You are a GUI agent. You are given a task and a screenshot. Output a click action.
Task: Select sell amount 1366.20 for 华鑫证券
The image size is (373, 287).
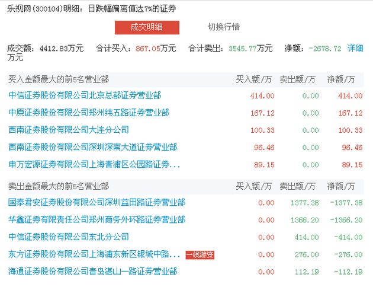[305, 220]
